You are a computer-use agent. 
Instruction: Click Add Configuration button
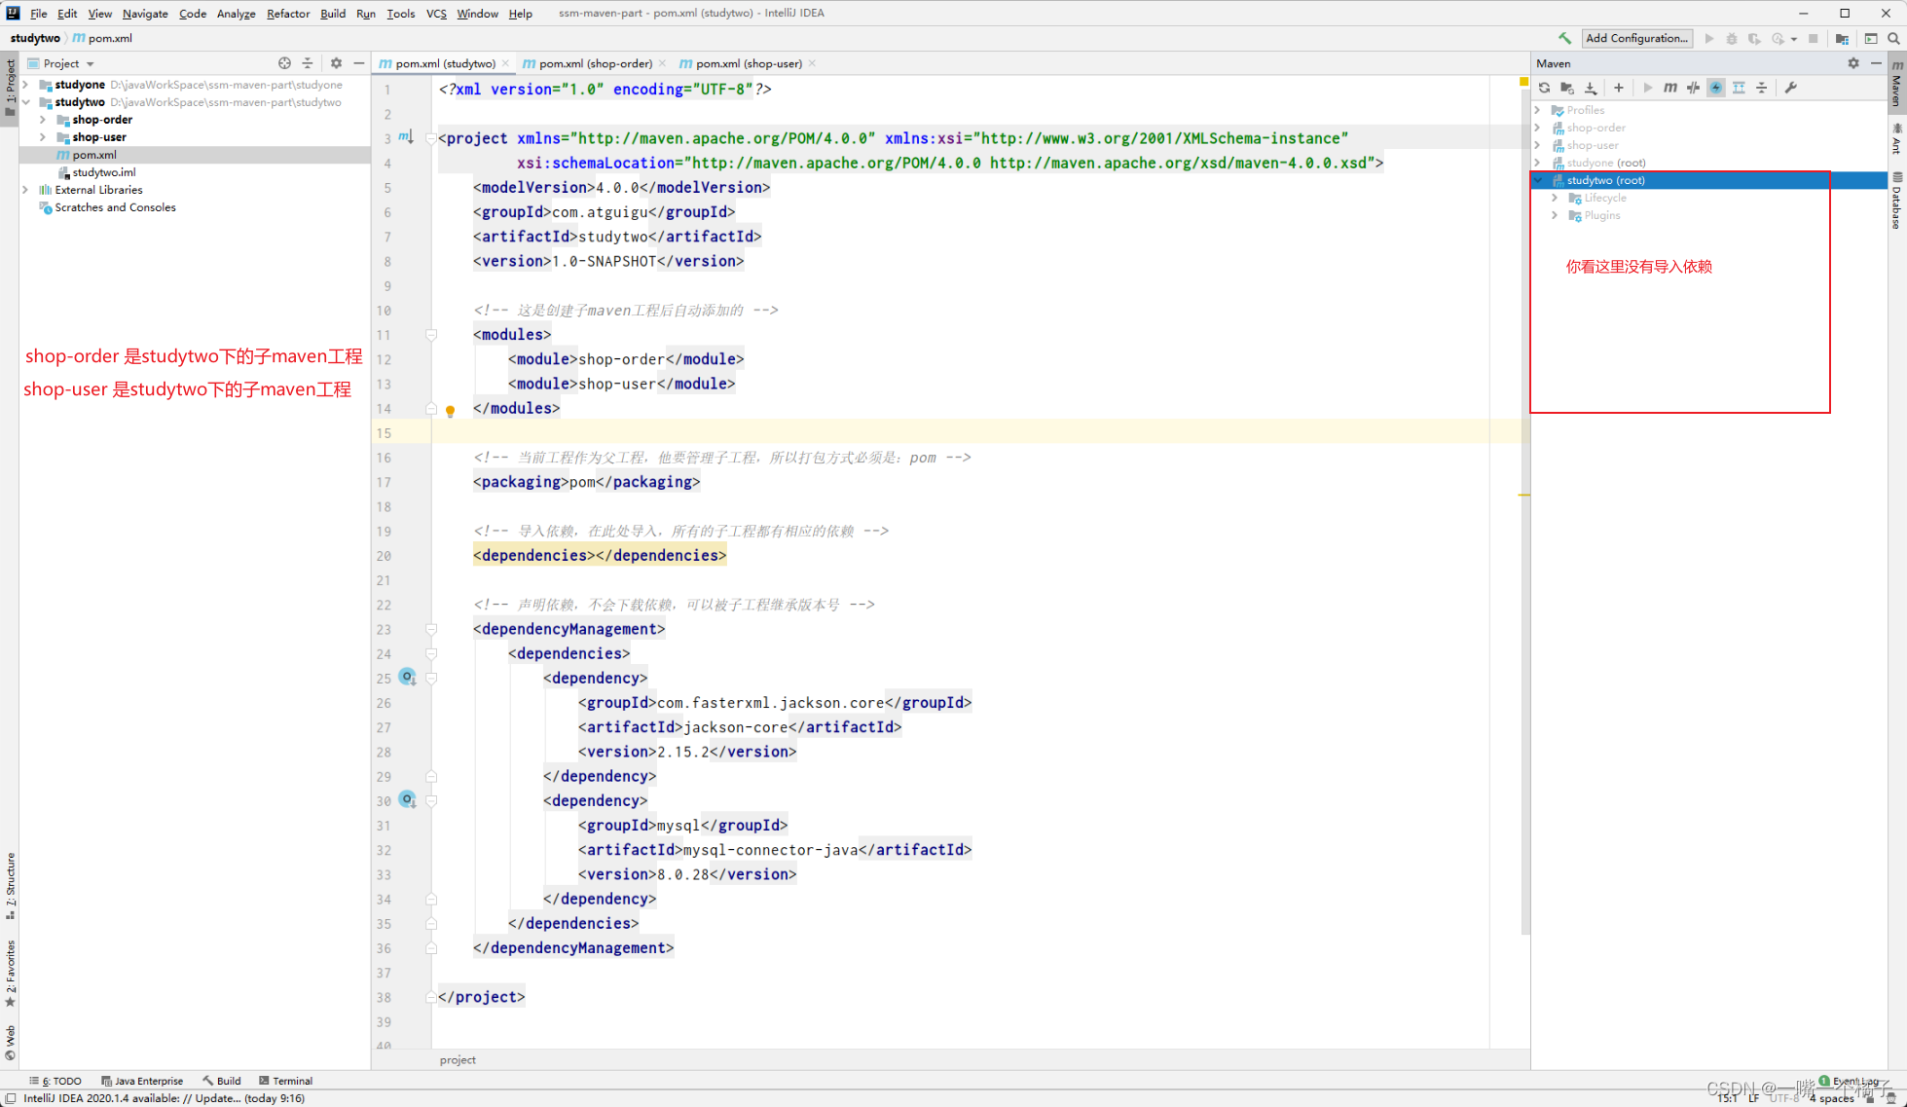(x=1636, y=38)
